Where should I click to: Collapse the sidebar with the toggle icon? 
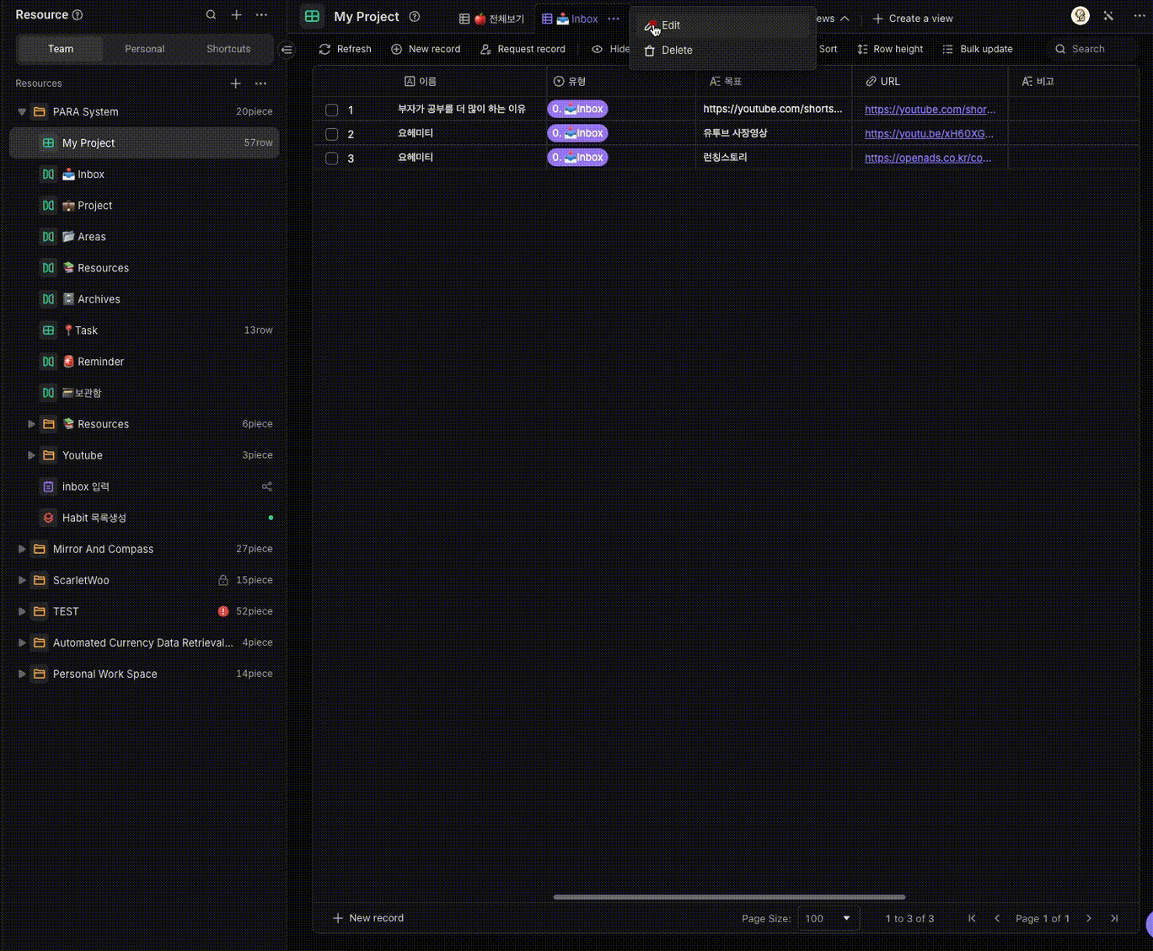coord(287,50)
